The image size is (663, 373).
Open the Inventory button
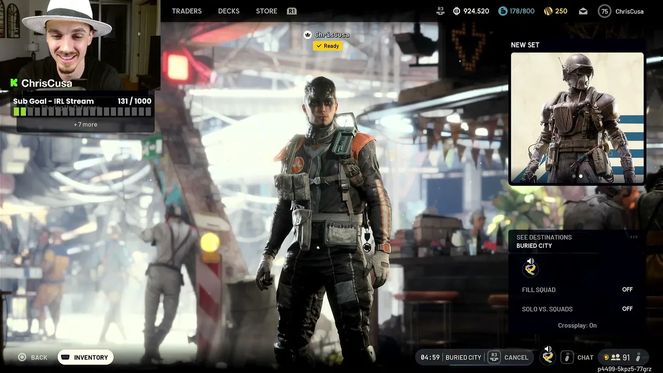(85, 357)
